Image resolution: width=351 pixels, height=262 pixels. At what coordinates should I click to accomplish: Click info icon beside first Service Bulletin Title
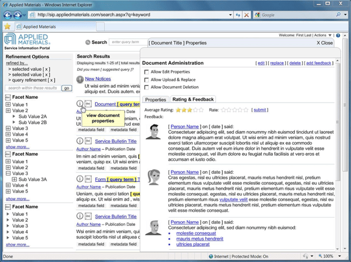click(80, 141)
